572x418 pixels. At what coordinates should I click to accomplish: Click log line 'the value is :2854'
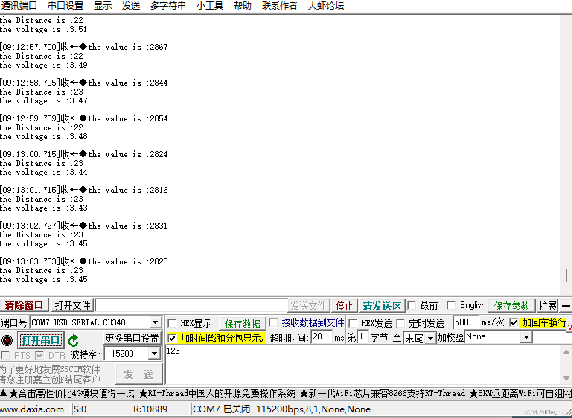(128, 119)
